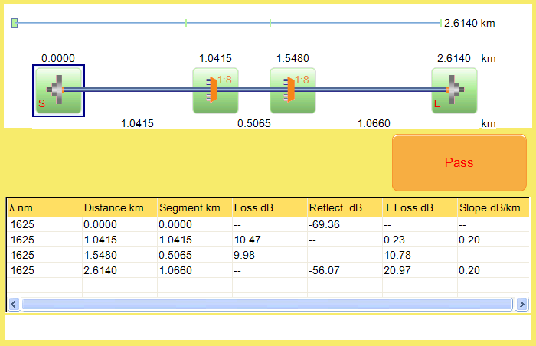
Task: Select the start connector icon marked S
Action: tap(58, 90)
